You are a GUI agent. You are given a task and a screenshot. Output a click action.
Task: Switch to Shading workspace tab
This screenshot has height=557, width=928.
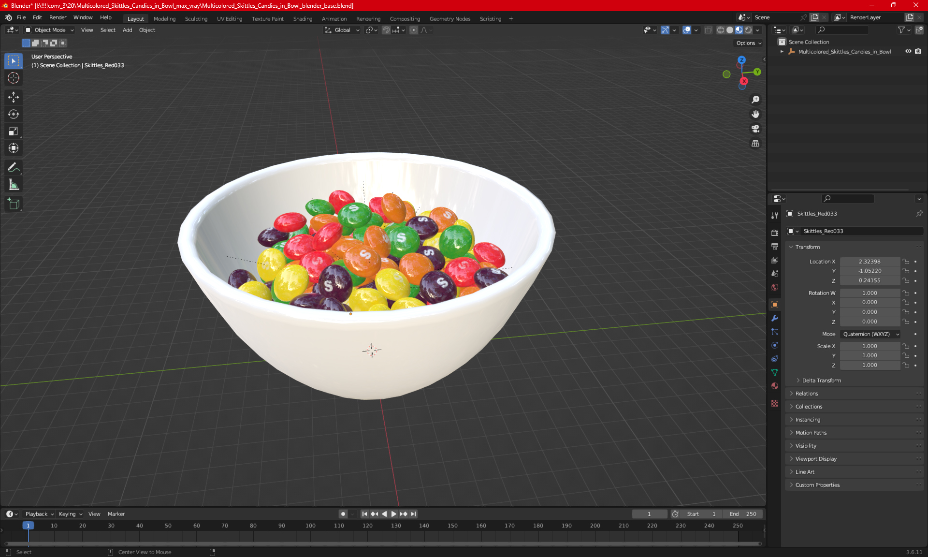pos(303,19)
